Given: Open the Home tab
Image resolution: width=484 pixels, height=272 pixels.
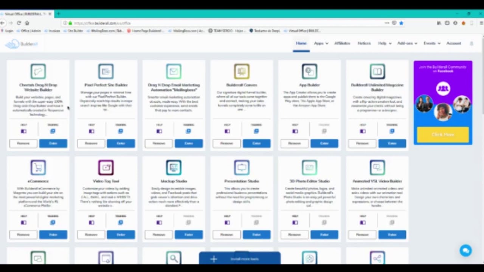Looking at the screenshot, I should [301, 43].
